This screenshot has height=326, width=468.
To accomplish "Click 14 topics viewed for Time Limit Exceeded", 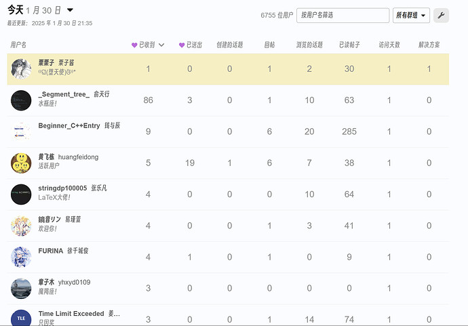I will click(x=309, y=320).
